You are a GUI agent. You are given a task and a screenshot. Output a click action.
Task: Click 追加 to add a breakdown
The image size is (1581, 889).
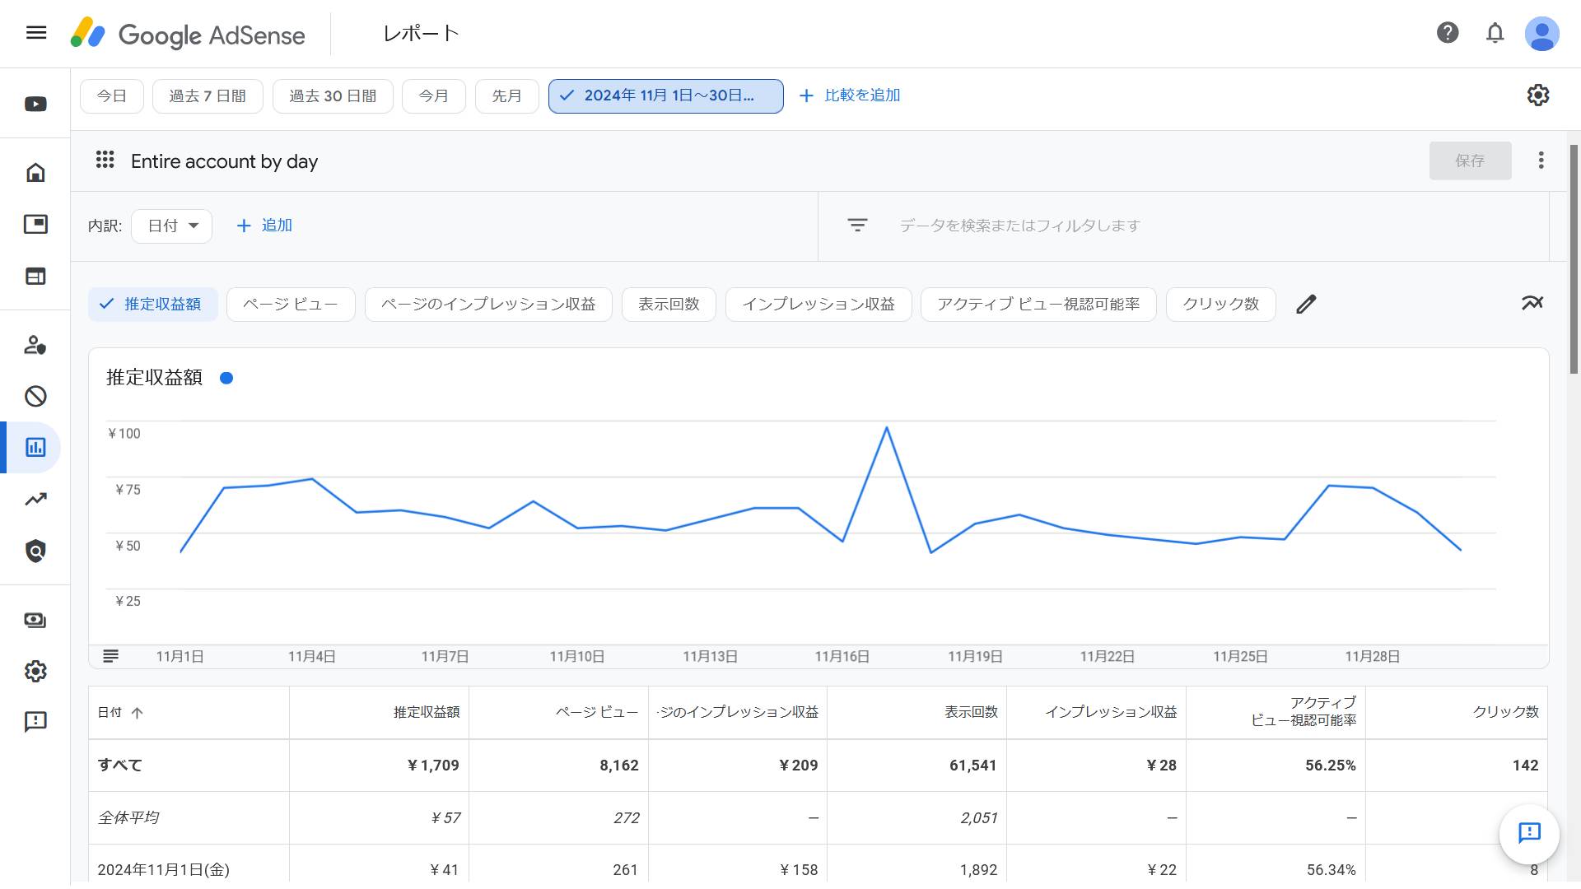[x=264, y=226]
